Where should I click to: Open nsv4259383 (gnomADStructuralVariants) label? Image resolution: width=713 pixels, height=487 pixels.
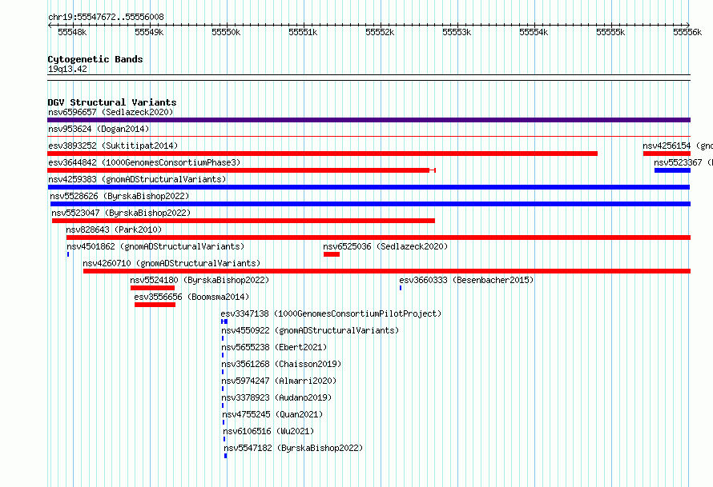pos(137,179)
